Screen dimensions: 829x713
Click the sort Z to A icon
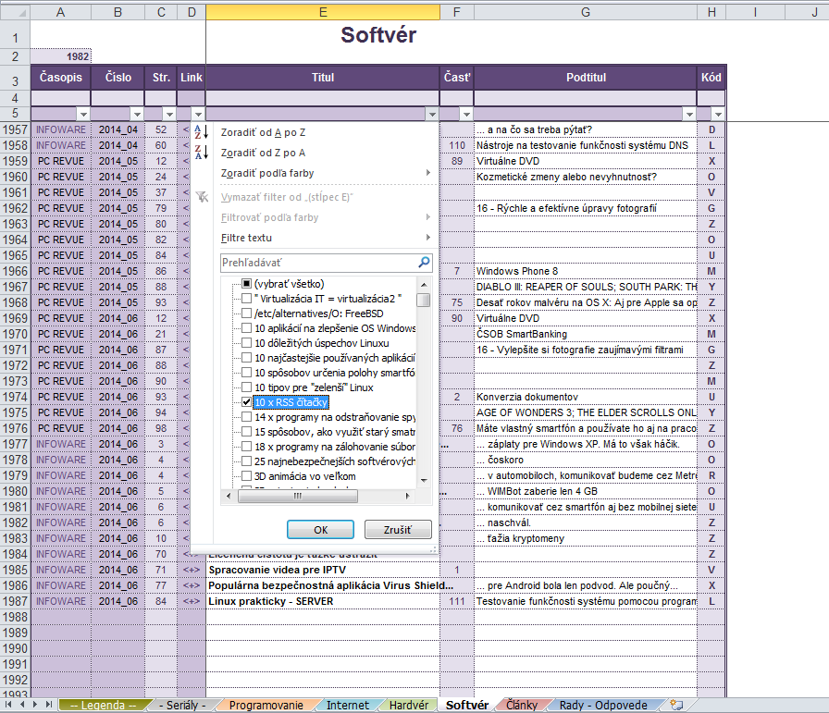point(202,153)
